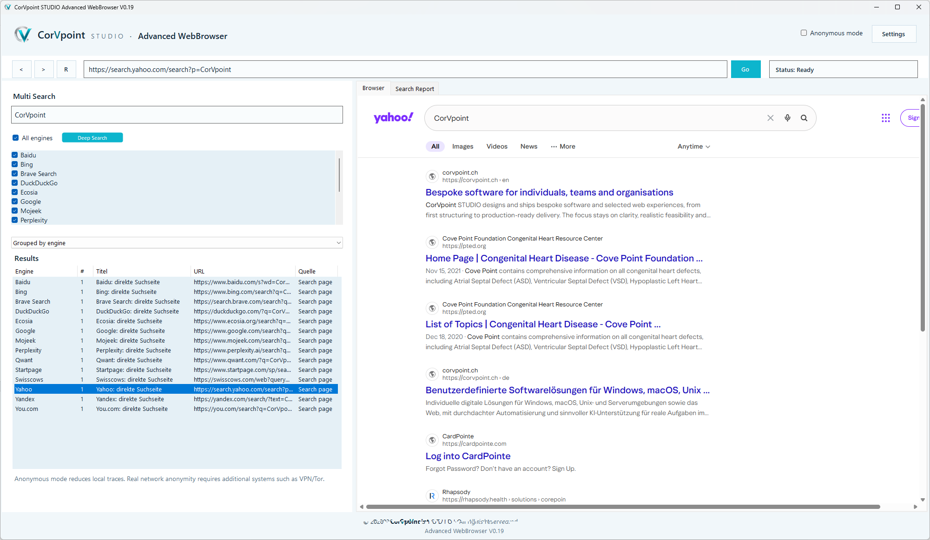Select the Startpage row in Results
The image size is (930, 540).
[x=176, y=370]
